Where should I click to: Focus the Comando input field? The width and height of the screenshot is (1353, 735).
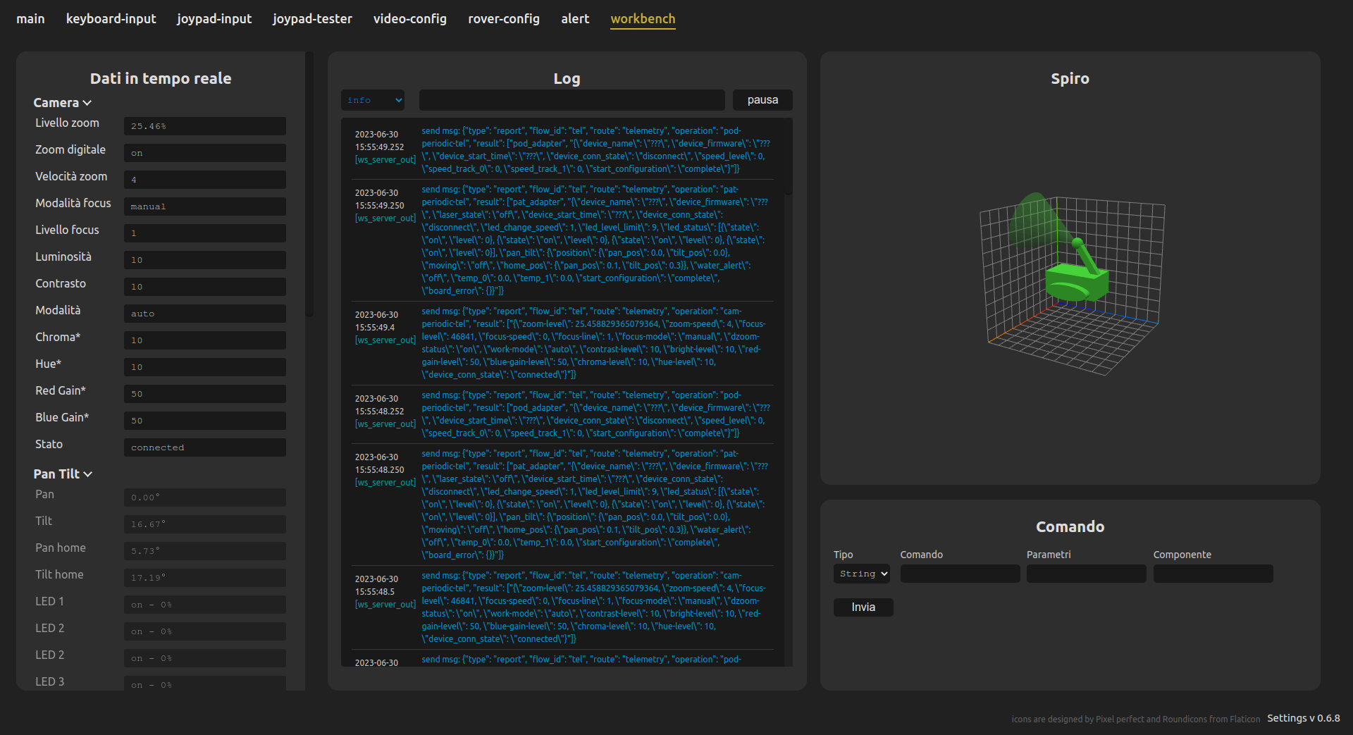click(x=959, y=574)
